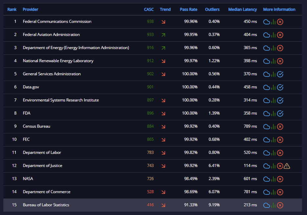View bar chart icon for Bureau of Labor Statistics
The height and width of the screenshot is (215, 307).
coord(273,205)
